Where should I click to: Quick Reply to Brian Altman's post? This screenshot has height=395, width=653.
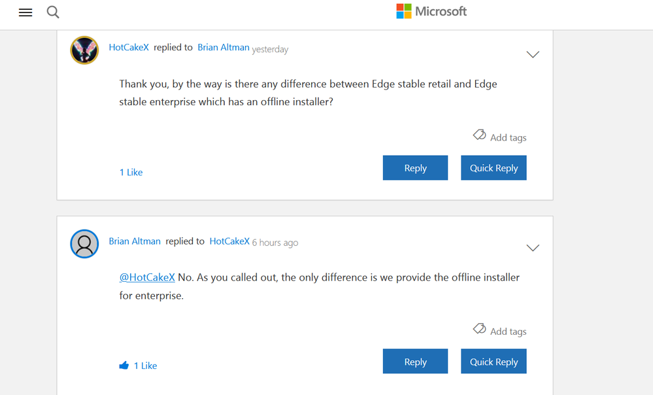pos(494,361)
